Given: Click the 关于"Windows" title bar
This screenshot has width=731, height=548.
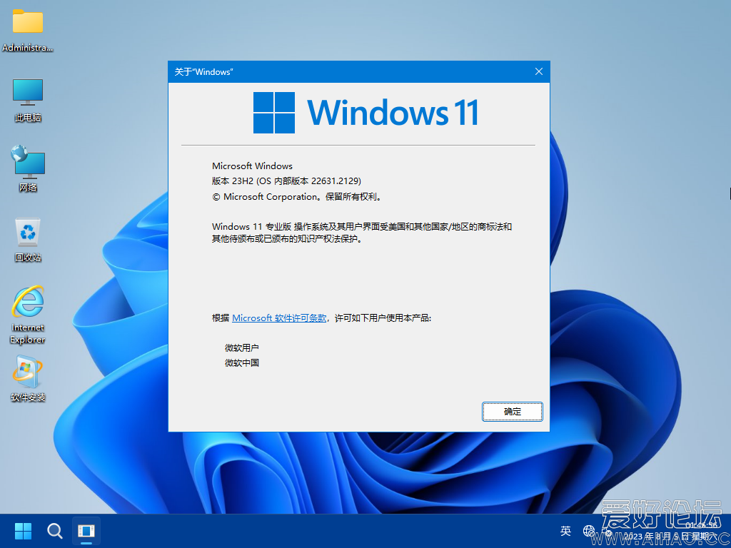Looking at the screenshot, I should 343,71.
